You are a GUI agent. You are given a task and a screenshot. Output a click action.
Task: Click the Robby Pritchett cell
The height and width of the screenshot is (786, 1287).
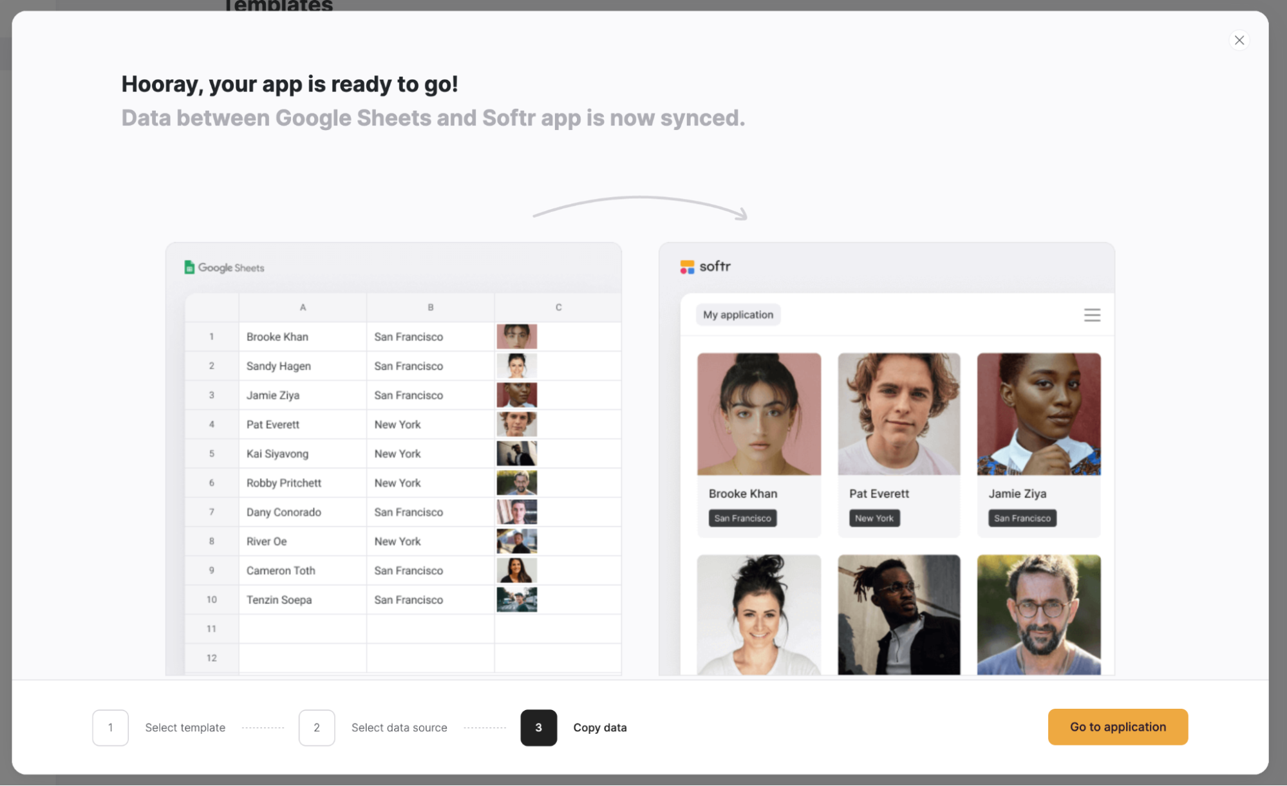coord(303,483)
